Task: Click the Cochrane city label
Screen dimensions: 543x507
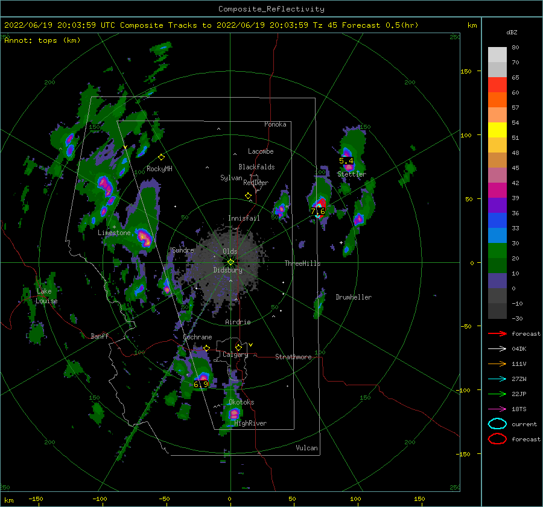Action: (x=197, y=337)
